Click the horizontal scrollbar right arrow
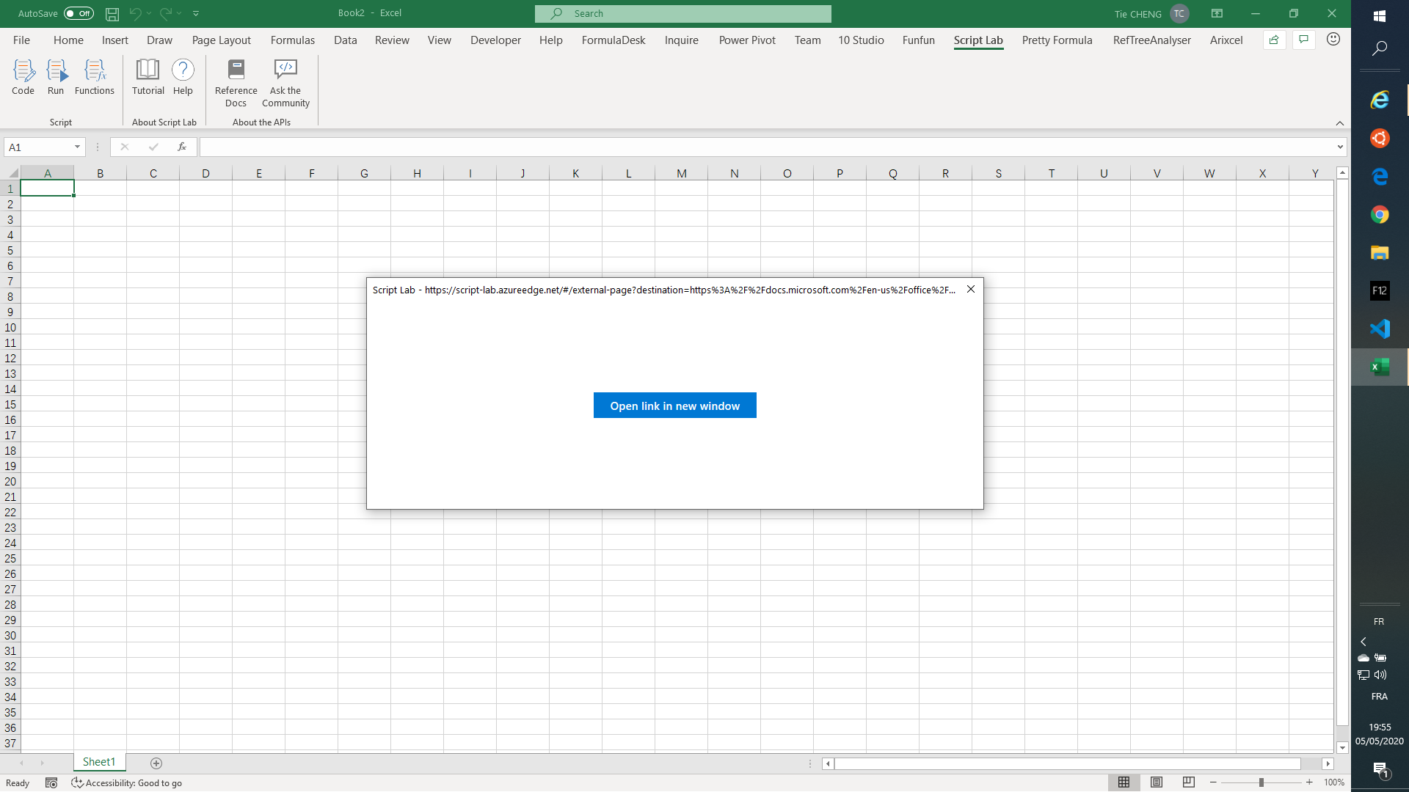The height and width of the screenshot is (792, 1409). pos(1328,763)
